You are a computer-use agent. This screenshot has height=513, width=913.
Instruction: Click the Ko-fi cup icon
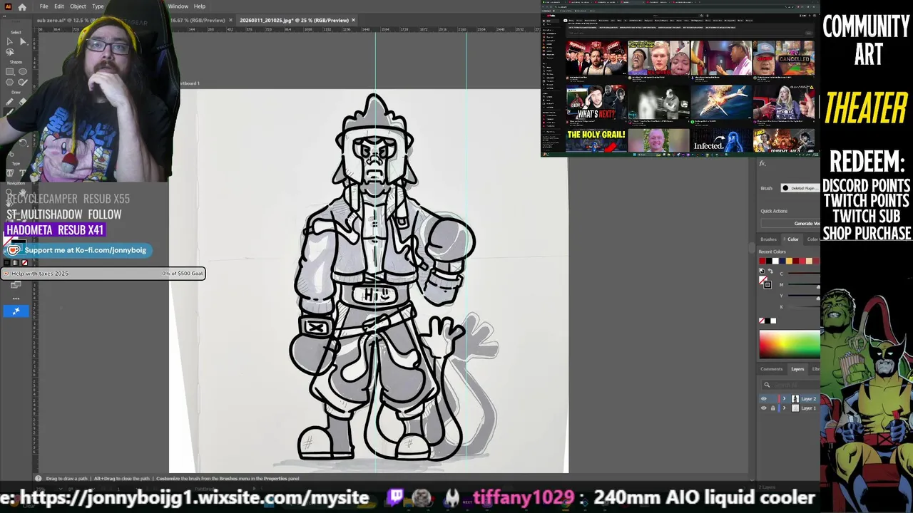tap(13, 250)
